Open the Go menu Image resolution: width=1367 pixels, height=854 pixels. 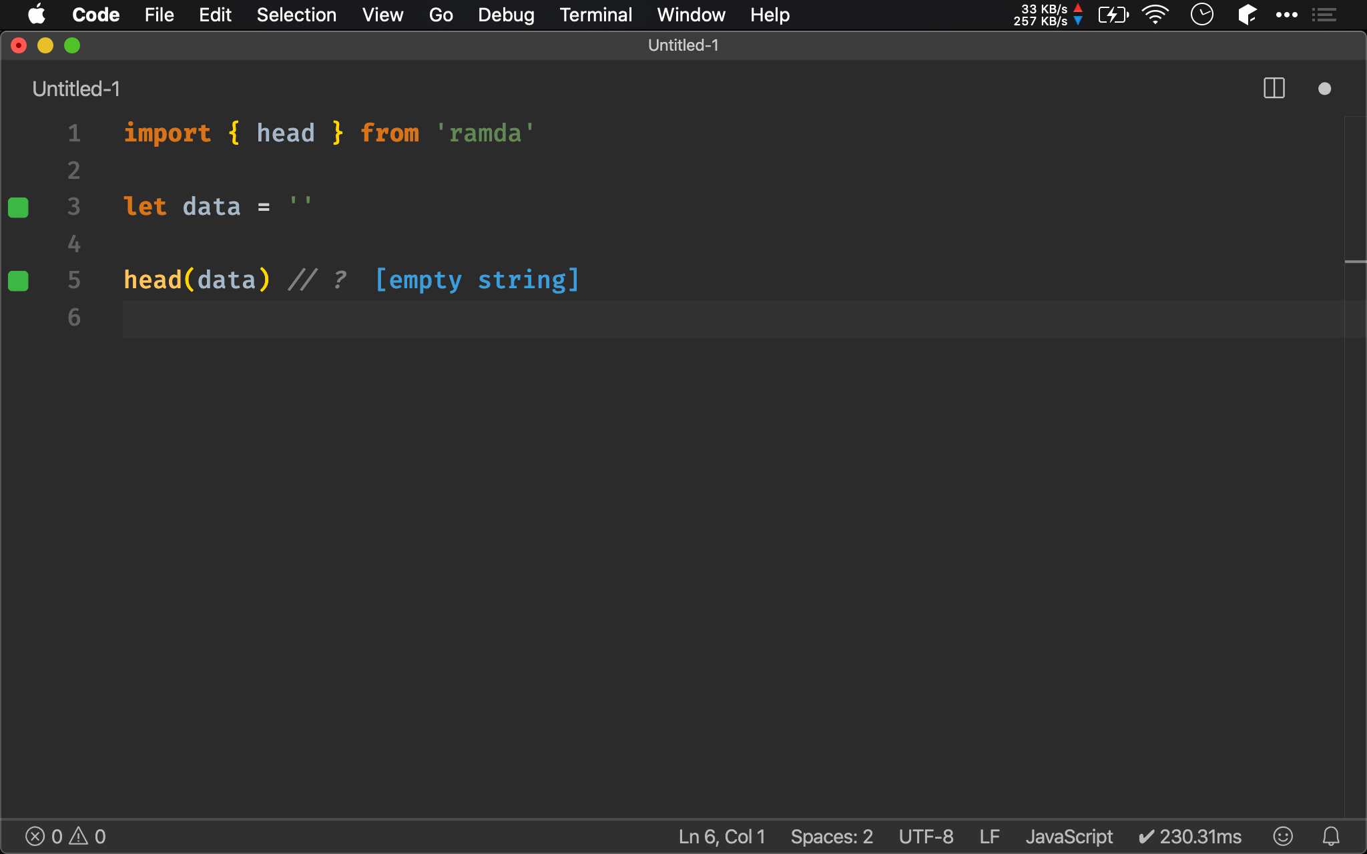point(441,15)
